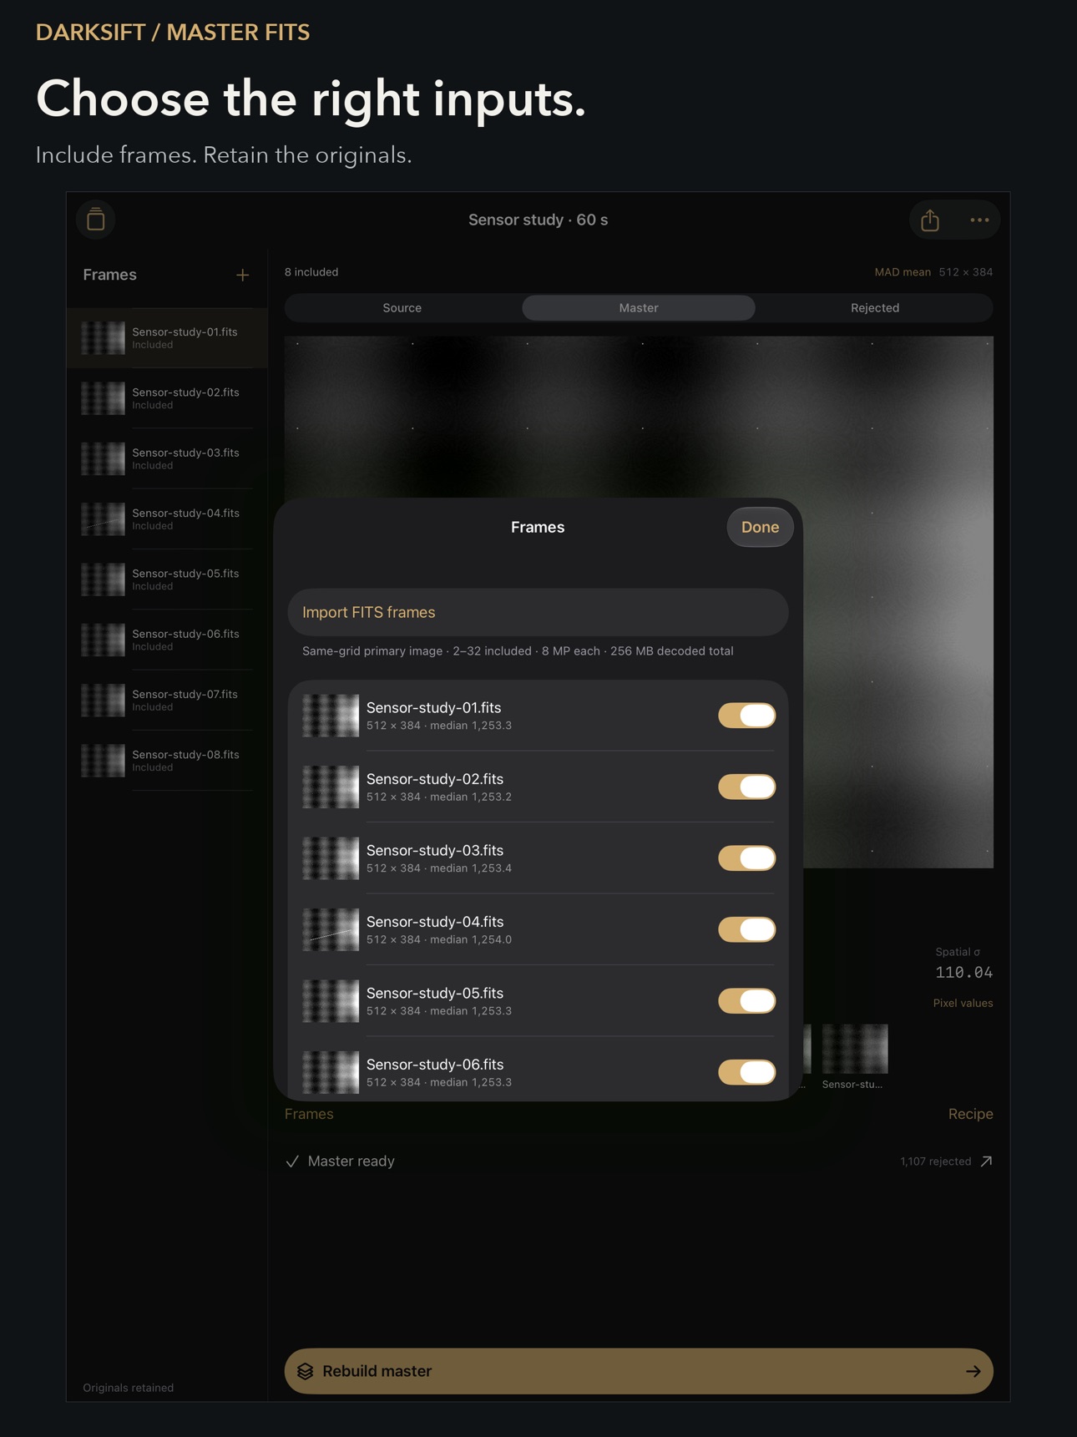This screenshot has width=1077, height=1437.
Task: Click the 8 included label
Action: tap(311, 272)
